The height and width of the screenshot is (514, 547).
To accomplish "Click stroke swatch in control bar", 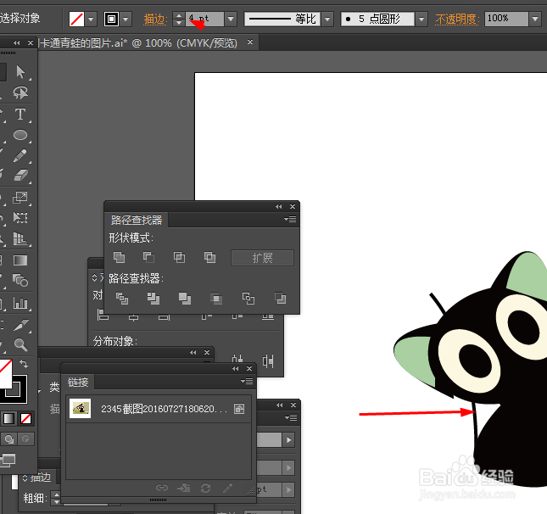I will (x=111, y=20).
